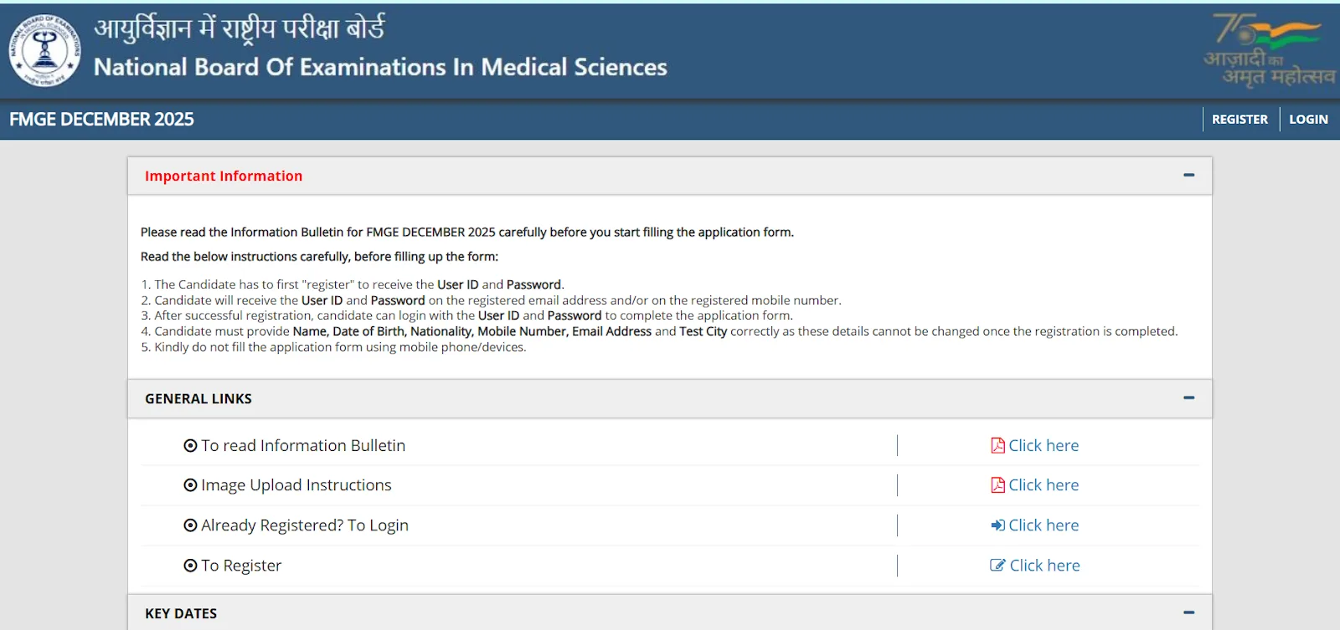Click the FMGE DECEMBER 2025 title

(101, 119)
